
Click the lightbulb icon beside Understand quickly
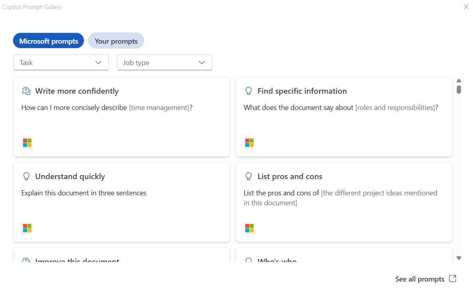coord(26,177)
